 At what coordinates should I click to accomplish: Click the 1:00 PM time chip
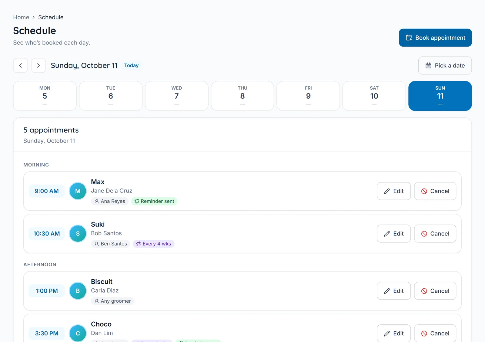pyautogui.click(x=47, y=291)
